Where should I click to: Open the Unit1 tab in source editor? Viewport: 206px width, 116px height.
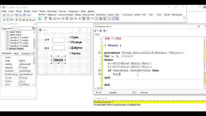click(97, 34)
